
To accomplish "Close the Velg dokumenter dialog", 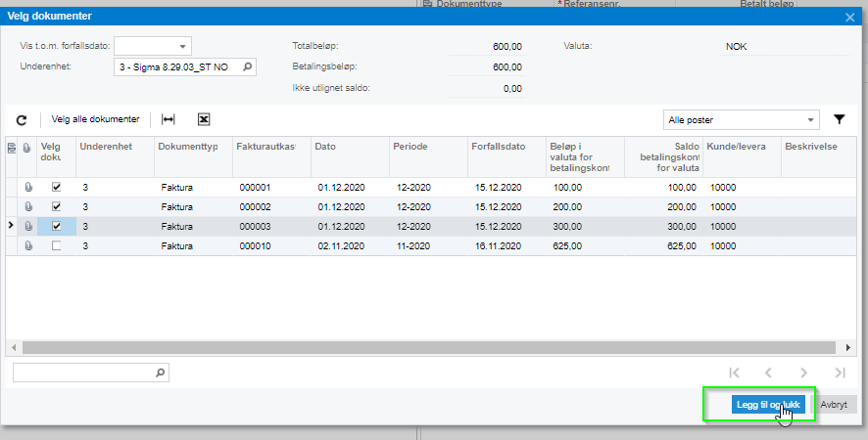I will [x=849, y=16].
